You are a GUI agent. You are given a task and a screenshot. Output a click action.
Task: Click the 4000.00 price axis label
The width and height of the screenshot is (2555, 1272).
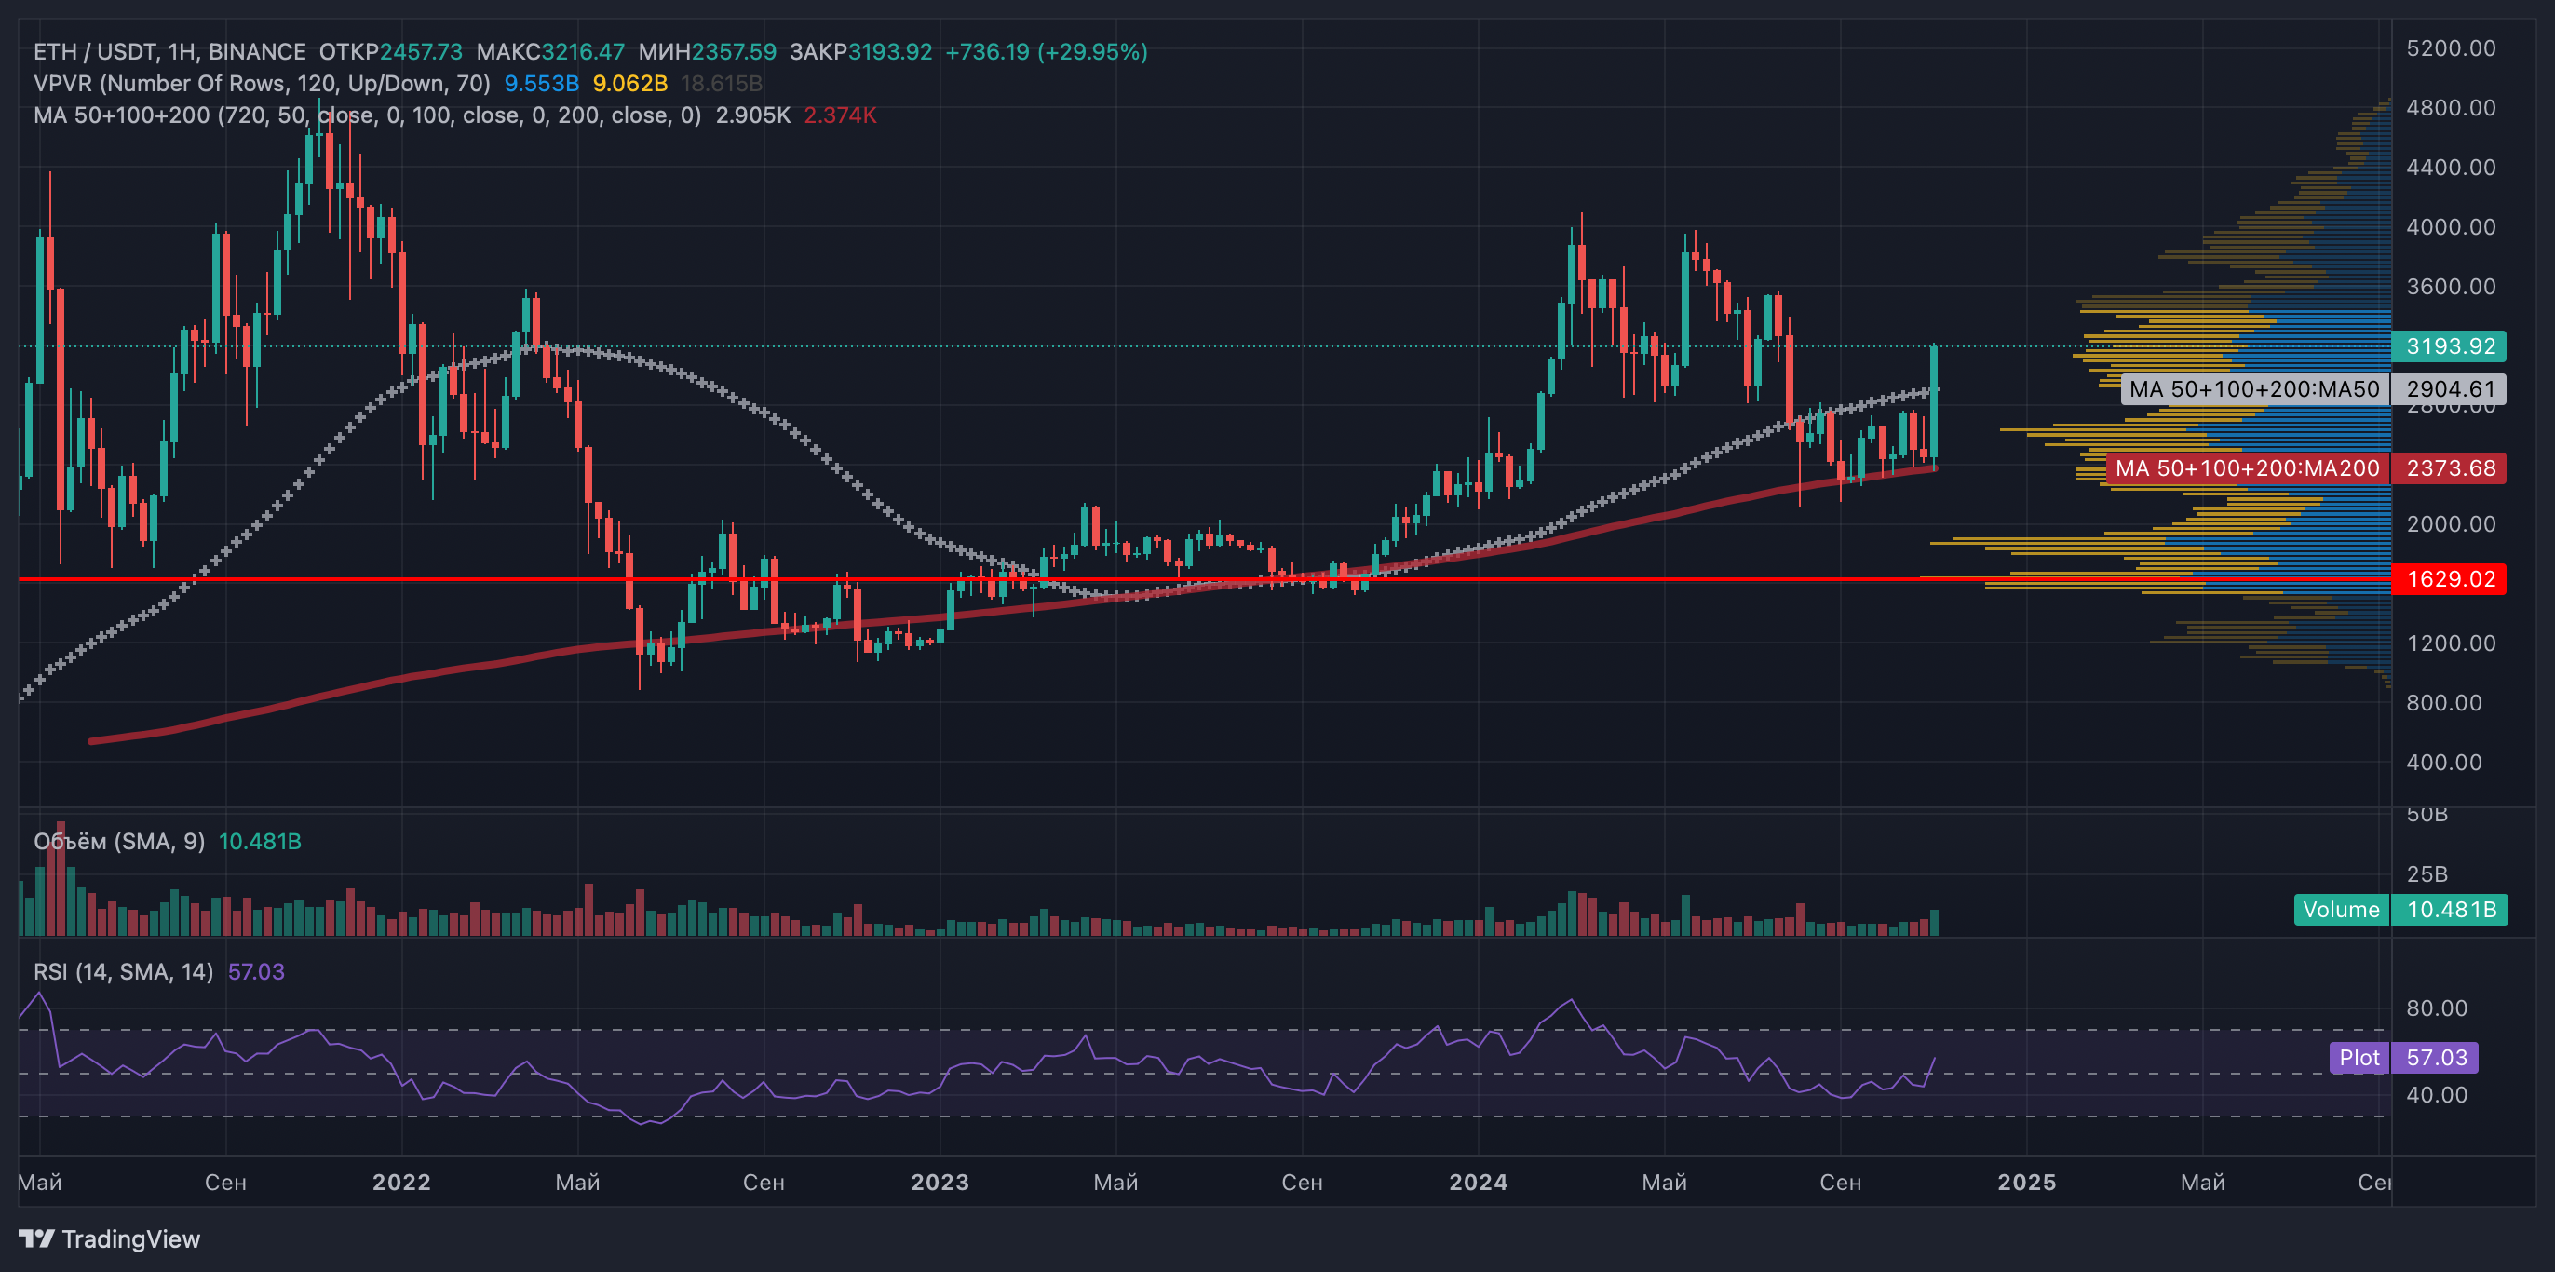point(2451,226)
